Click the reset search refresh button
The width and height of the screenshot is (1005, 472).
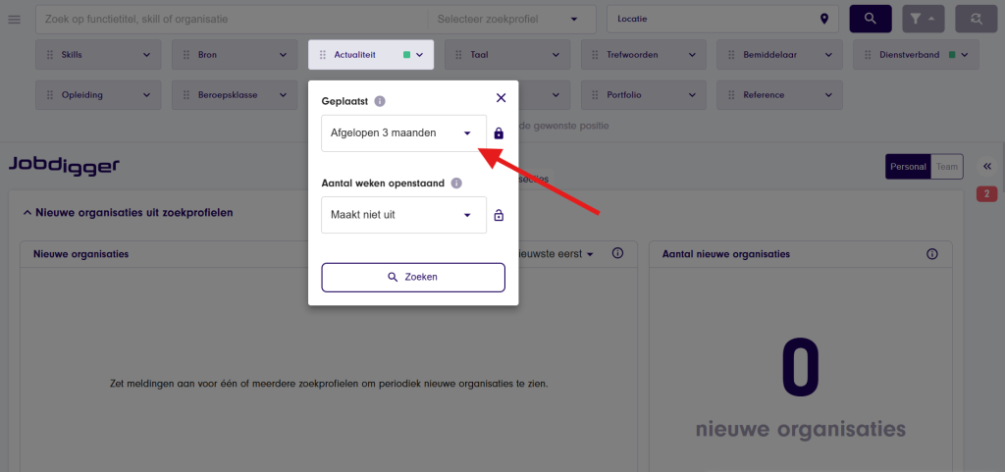click(977, 19)
